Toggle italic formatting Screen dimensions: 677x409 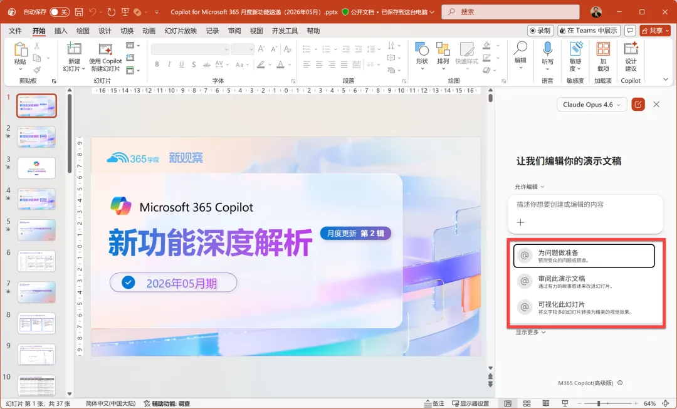pos(169,65)
